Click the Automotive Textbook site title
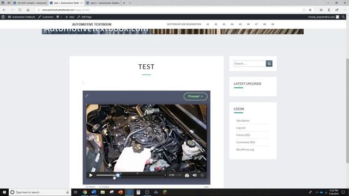The image size is (349, 196). tap(92, 24)
